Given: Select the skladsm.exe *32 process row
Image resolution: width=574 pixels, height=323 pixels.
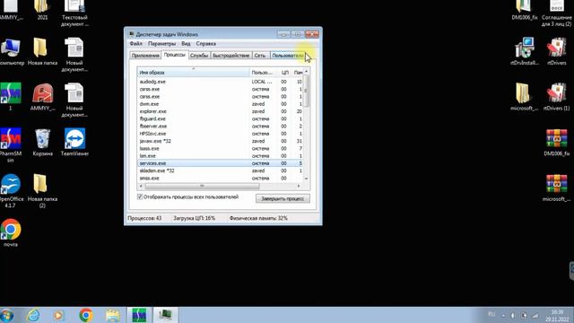Looking at the screenshot, I should click(221, 170).
